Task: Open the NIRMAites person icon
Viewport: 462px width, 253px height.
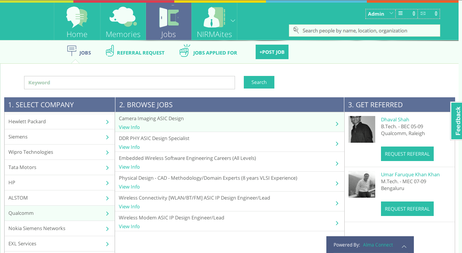Action: pos(214,17)
